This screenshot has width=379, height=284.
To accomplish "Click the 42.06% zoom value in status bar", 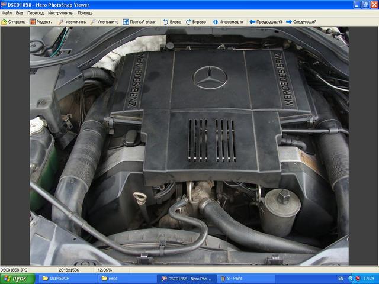I will [104, 270].
